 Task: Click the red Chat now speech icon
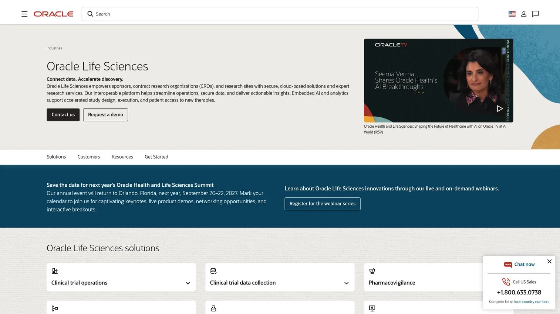click(x=508, y=265)
